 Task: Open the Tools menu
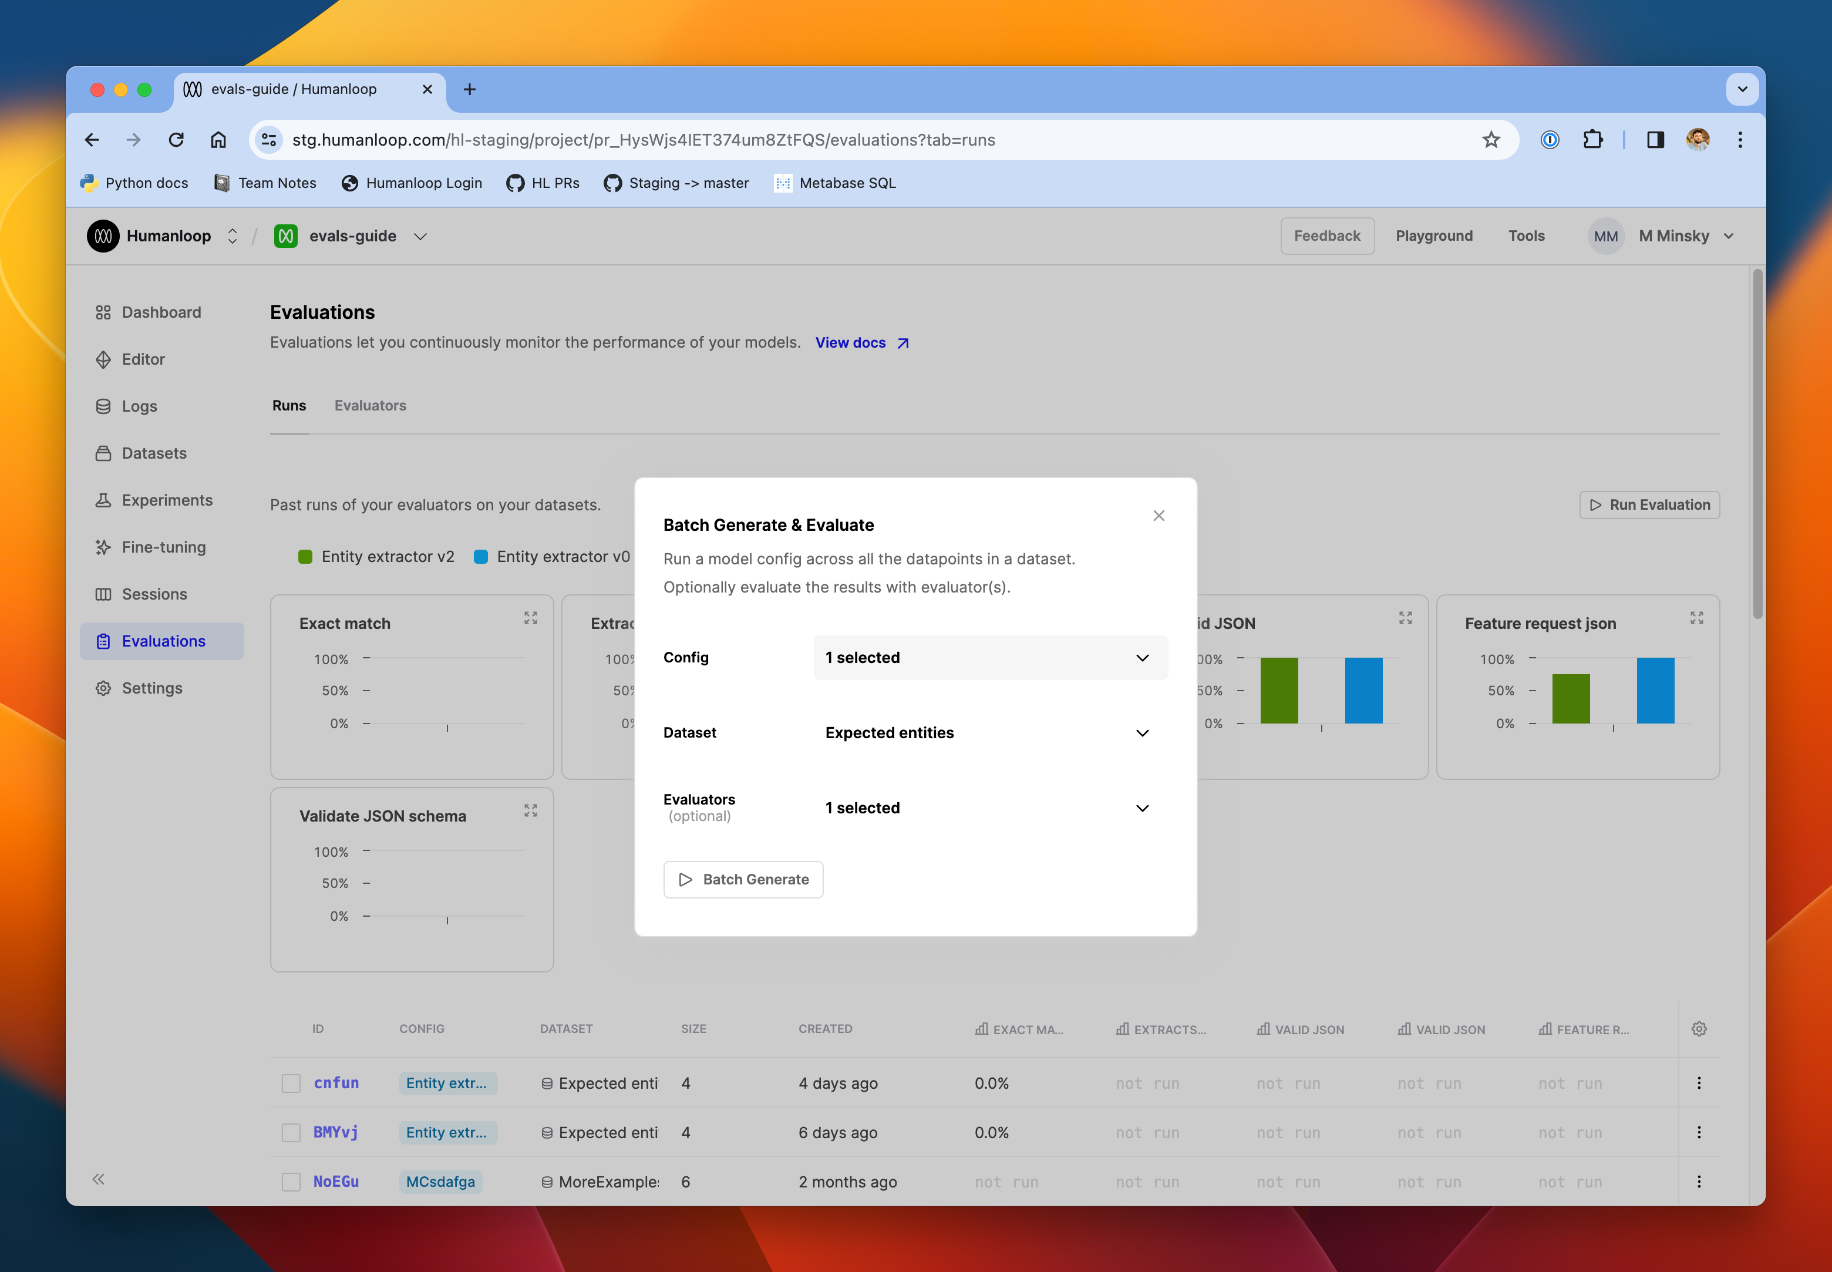coord(1526,236)
